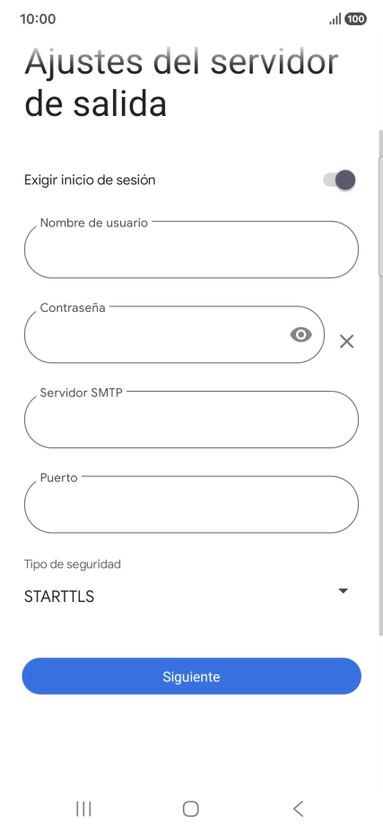Tap the Exigir inicio de sesión label
The width and height of the screenshot is (383, 832).
pyautogui.click(x=90, y=180)
